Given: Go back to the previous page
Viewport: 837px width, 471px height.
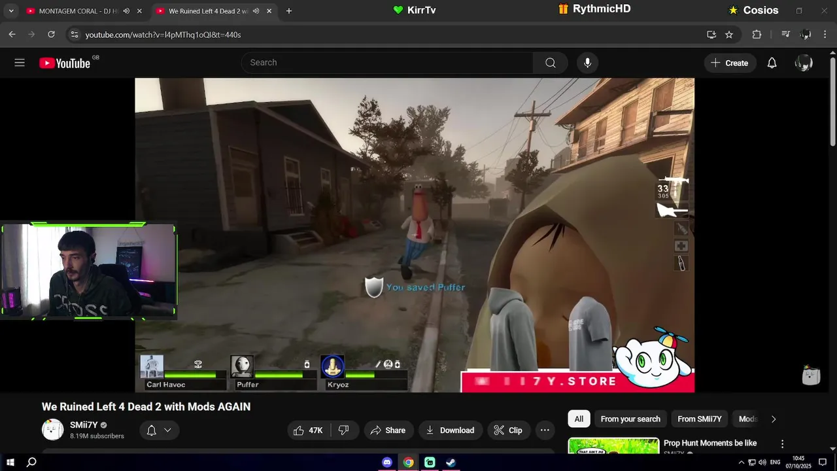Looking at the screenshot, I should [x=12, y=35].
